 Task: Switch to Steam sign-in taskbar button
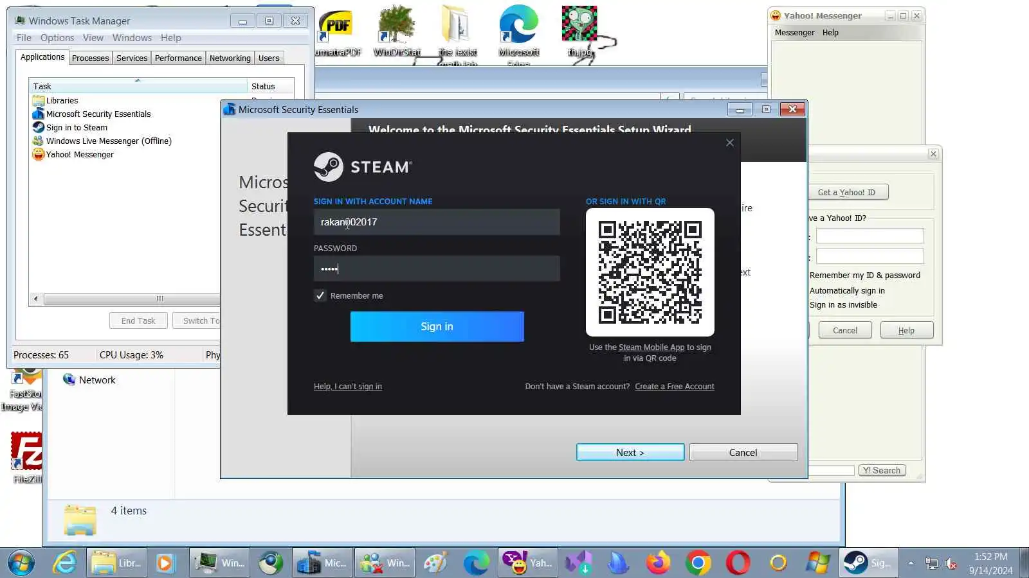tap(869, 563)
